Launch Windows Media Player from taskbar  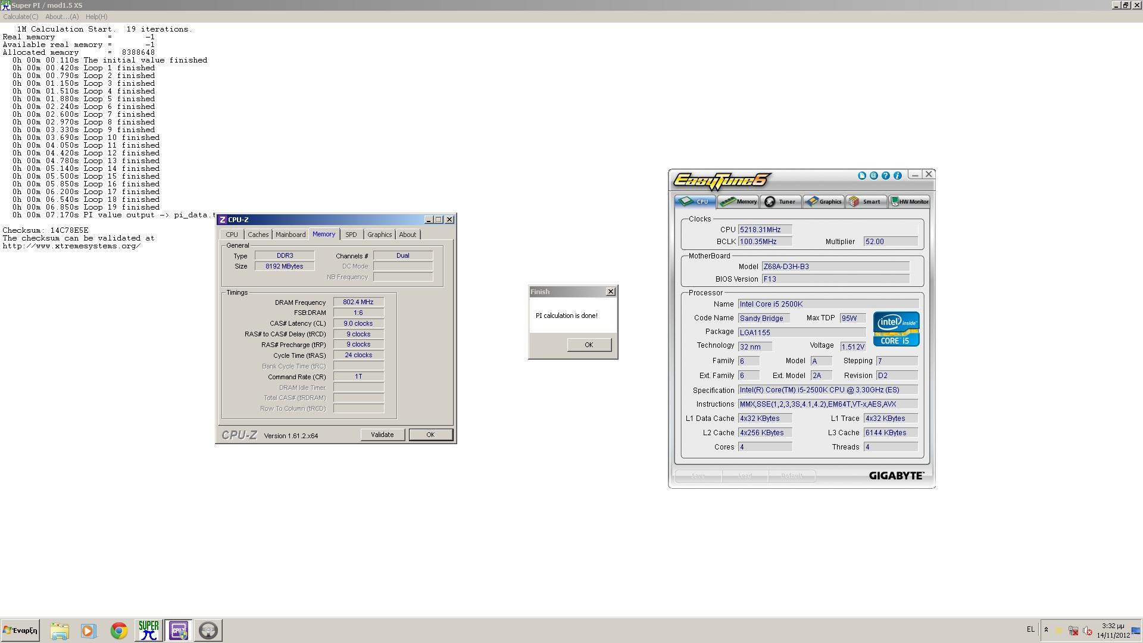coord(89,630)
